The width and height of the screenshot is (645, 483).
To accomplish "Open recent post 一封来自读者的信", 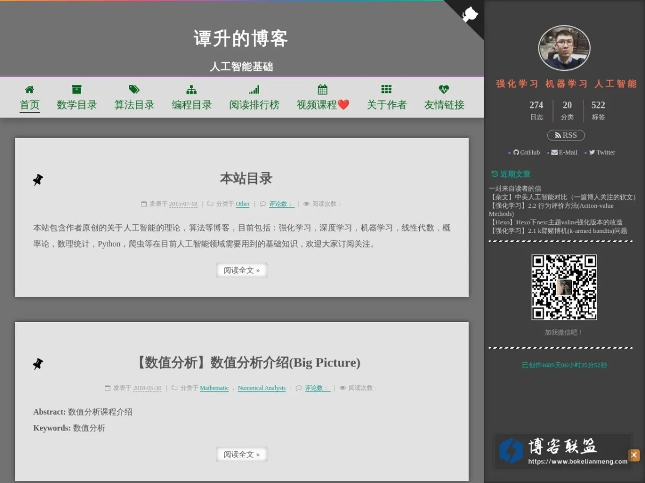I will [x=515, y=188].
